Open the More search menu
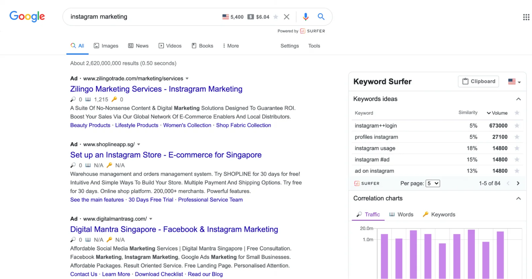532x279 pixels. click(x=231, y=46)
